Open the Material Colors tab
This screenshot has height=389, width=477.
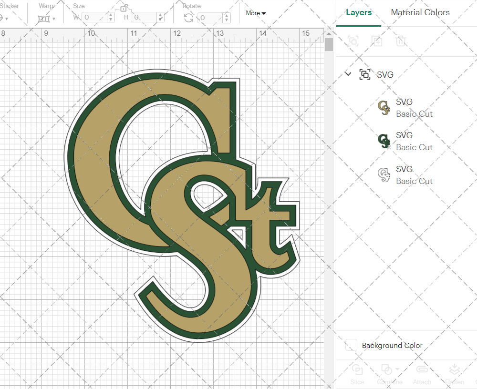pos(420,12)
